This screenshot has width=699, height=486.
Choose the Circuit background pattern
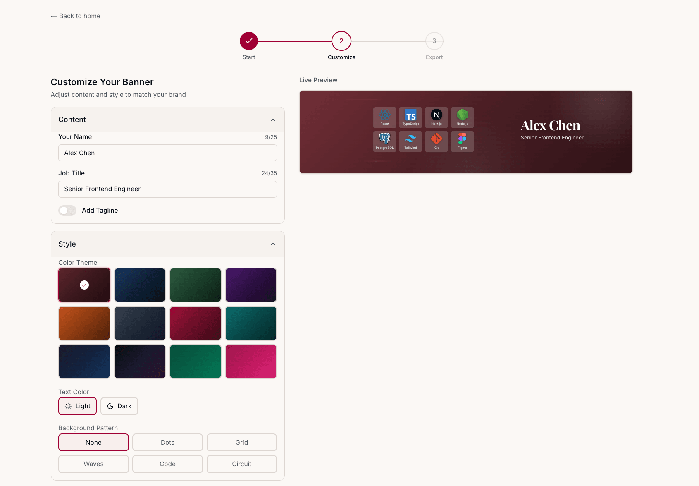point(241,464)
